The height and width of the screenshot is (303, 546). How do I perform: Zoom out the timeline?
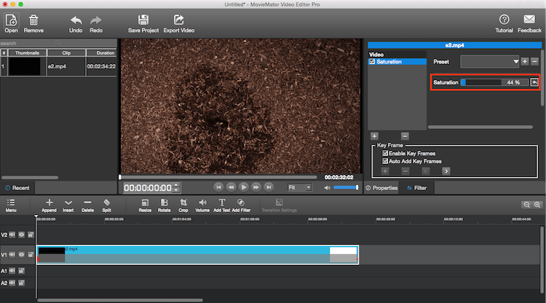(x=526, y=205)
